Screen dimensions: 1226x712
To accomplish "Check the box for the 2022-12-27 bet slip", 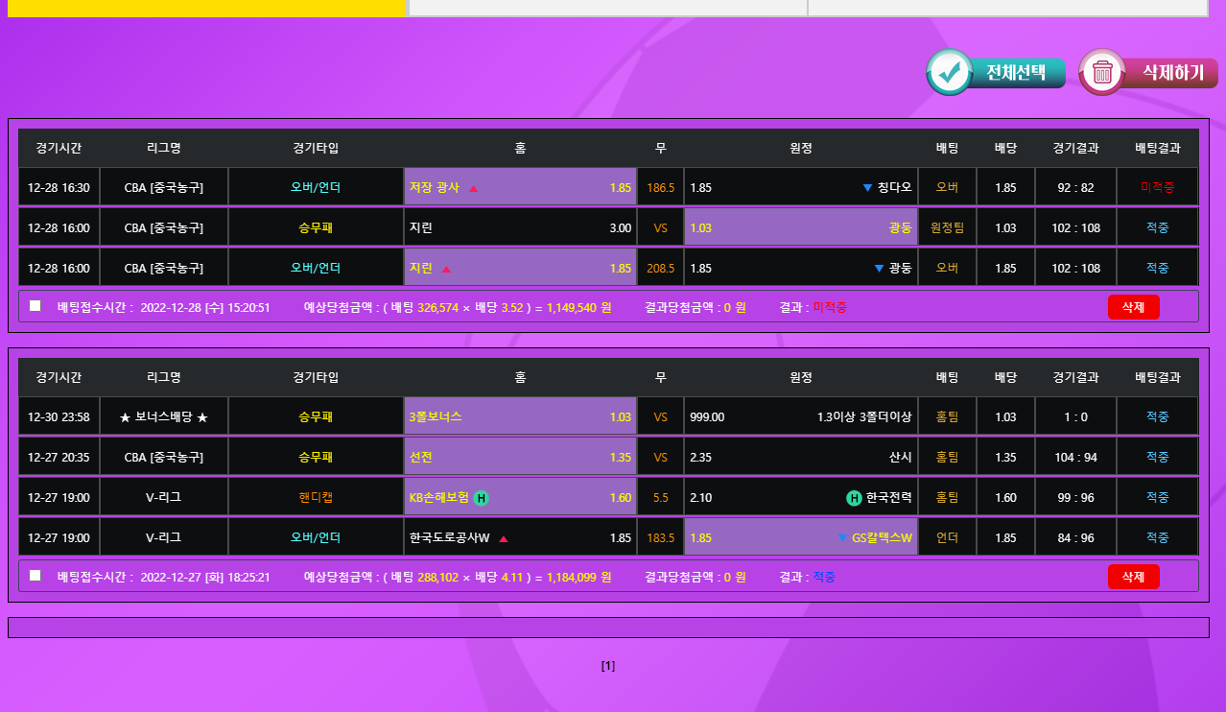I will (35, 576).
